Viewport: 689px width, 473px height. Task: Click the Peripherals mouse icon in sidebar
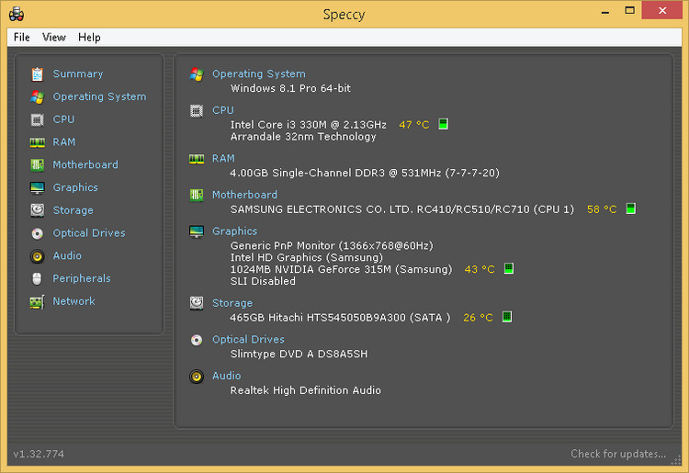pyautogui.click(x=38, y=279)
